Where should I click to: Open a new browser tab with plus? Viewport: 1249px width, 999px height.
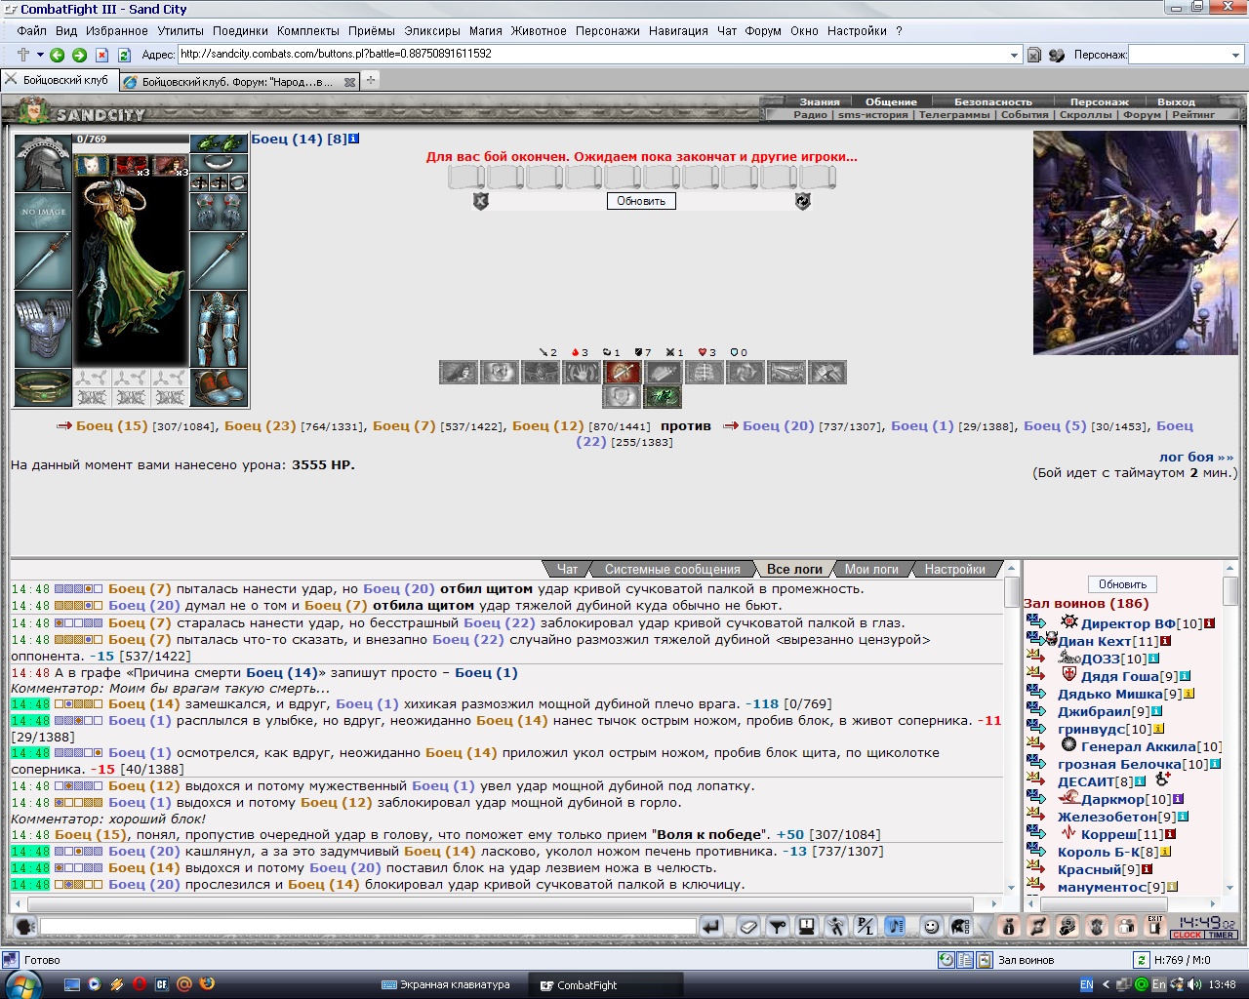pyautogui.click(x=371, y=81)
